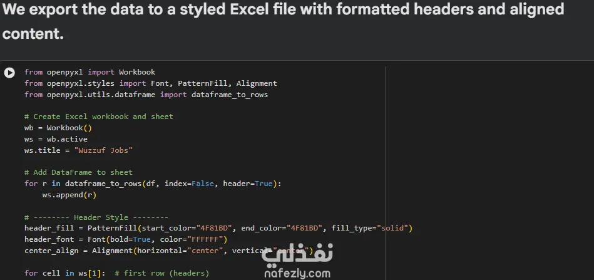The height and width of the screenshot is (280, 594).
Task: Click the center_align Alignment line
Action: [168, 251]
